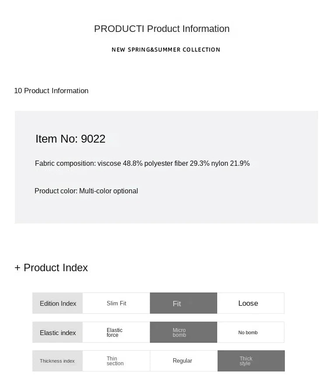Select the Elastic force option
328x381 pixels.
coord(116,332)
